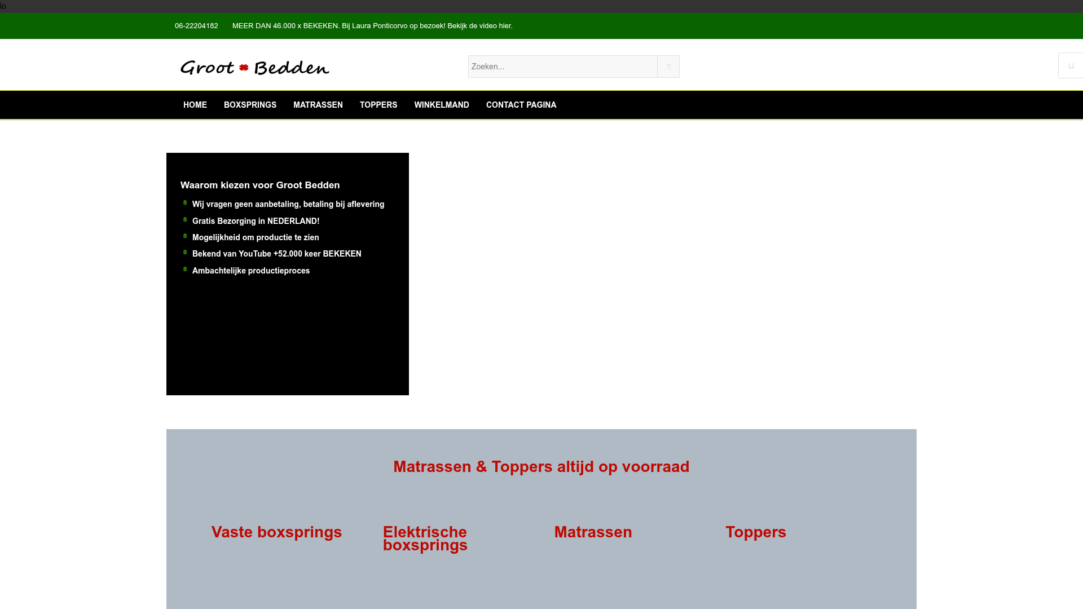Open the BOXSPRINGS menu item
The width and height of the screenshot is (1083, 609).
(250, 105)
